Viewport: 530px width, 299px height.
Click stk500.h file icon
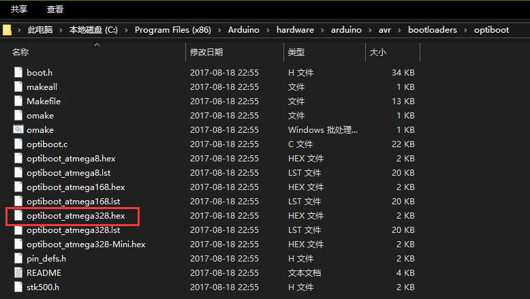point(18,287)
